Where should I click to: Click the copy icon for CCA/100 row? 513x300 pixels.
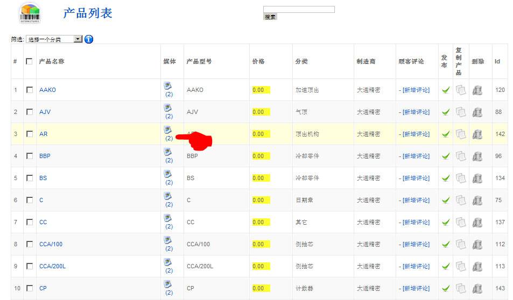[460, 244]
